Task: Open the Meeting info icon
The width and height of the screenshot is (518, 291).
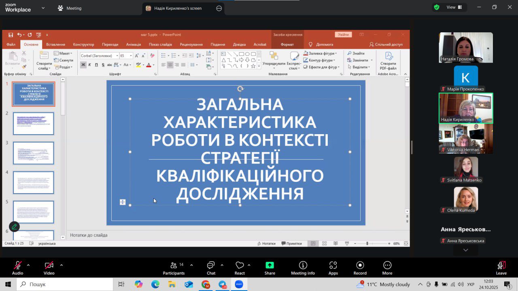Action: (303, 266)
